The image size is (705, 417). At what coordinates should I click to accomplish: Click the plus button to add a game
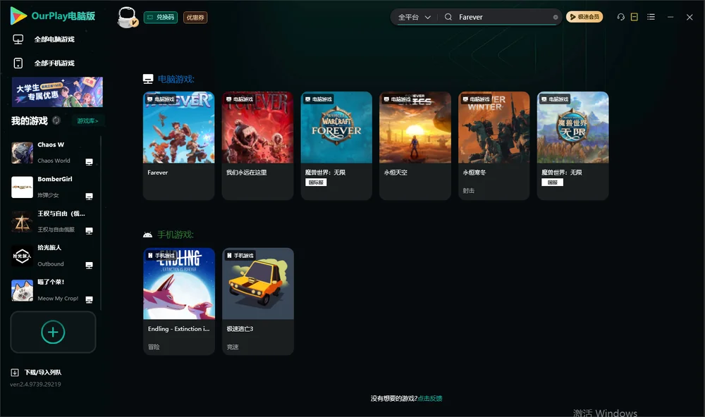53,332
